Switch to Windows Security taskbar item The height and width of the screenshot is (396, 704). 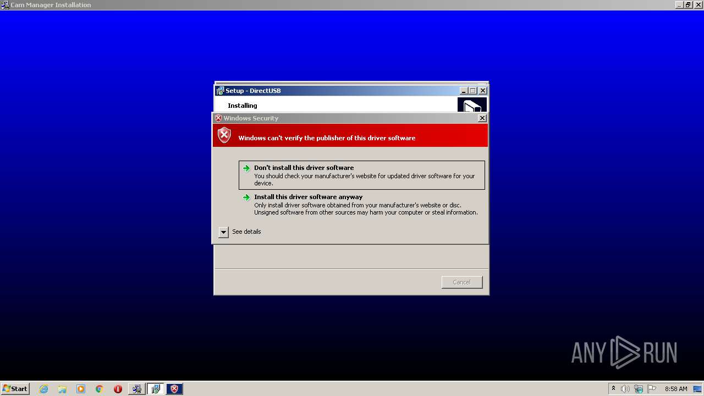pos(174,389)
